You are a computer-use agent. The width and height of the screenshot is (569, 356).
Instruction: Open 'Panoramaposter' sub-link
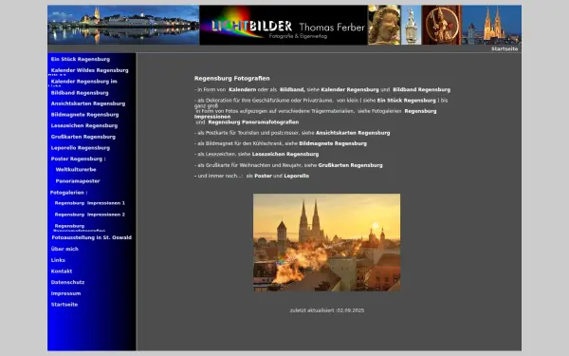[x=78, y=181]
